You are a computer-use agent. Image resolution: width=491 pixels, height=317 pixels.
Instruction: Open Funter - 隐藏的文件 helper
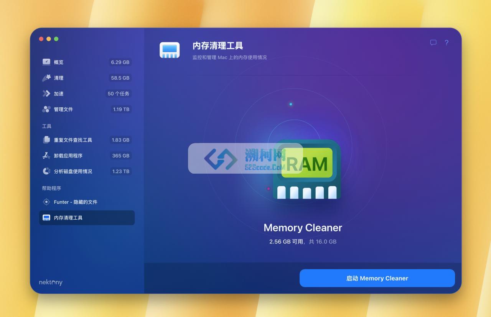[x=87, y=202]
